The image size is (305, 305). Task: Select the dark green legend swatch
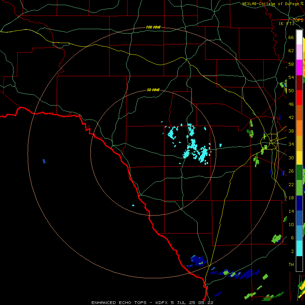[299, 172]
